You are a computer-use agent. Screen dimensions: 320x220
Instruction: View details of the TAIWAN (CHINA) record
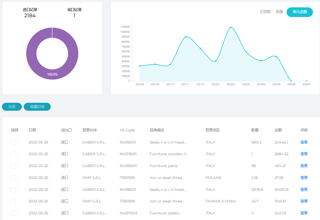coord(304,201)
